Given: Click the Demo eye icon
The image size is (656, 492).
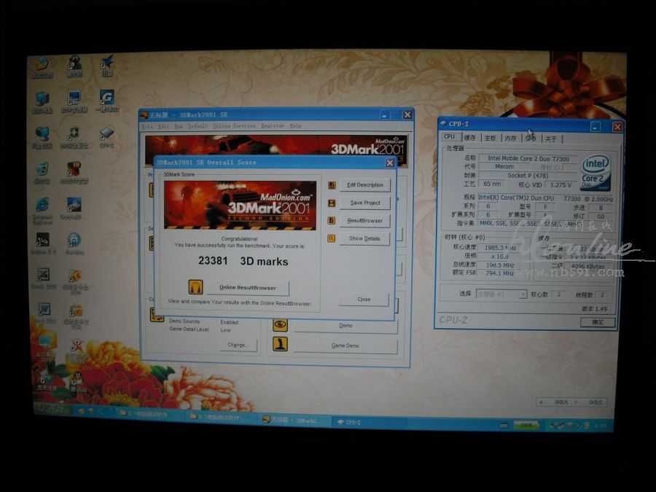Looking at the screenshot, I should 280,325.
